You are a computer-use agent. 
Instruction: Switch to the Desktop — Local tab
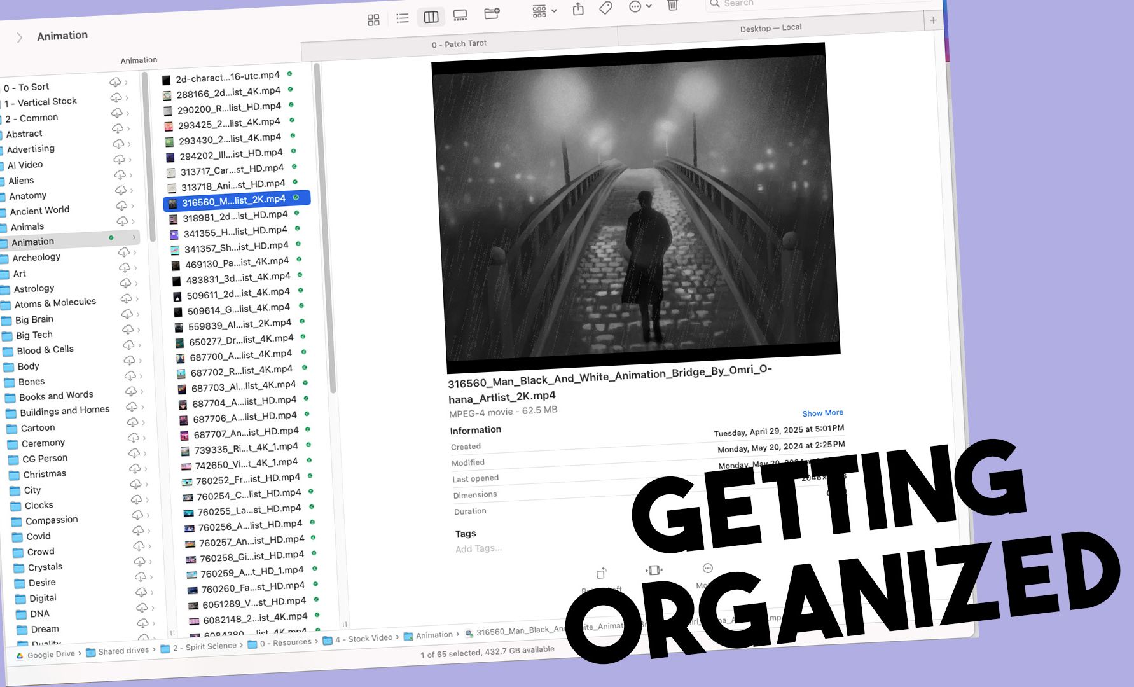coord(771,28)
